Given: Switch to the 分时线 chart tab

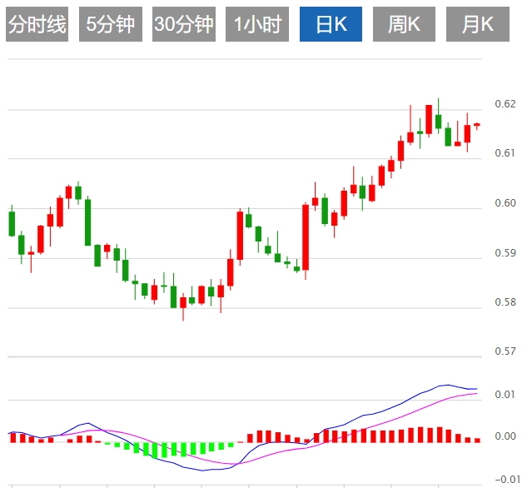Looking at the screenshot, I should tap(37, 24).
